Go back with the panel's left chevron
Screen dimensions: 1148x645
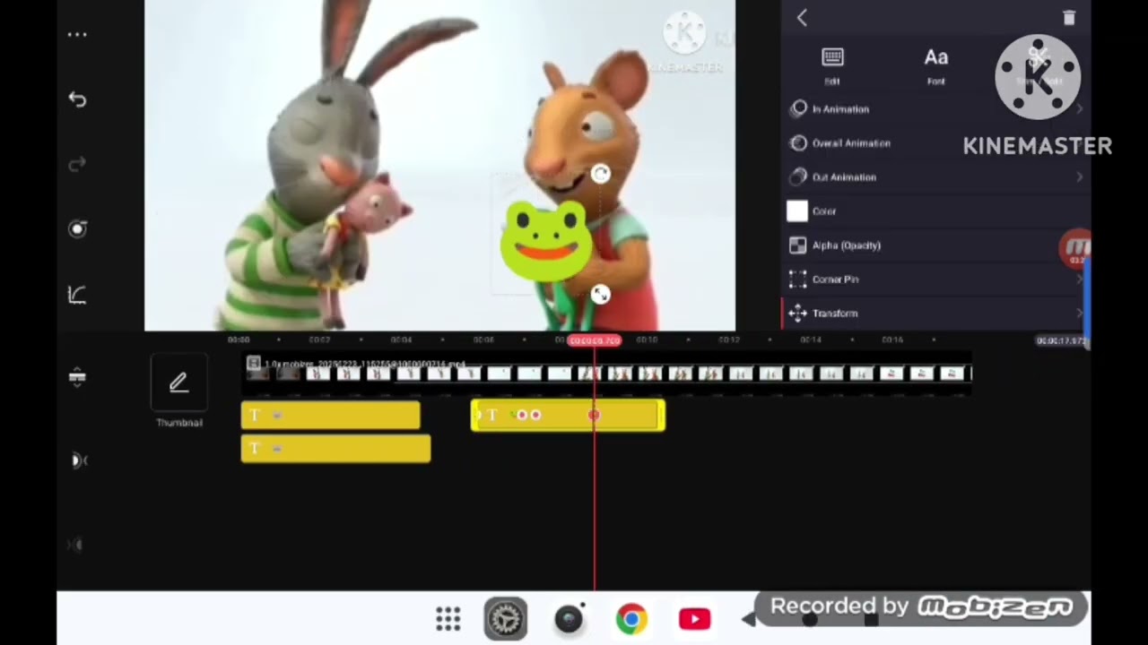coord(802,17)
